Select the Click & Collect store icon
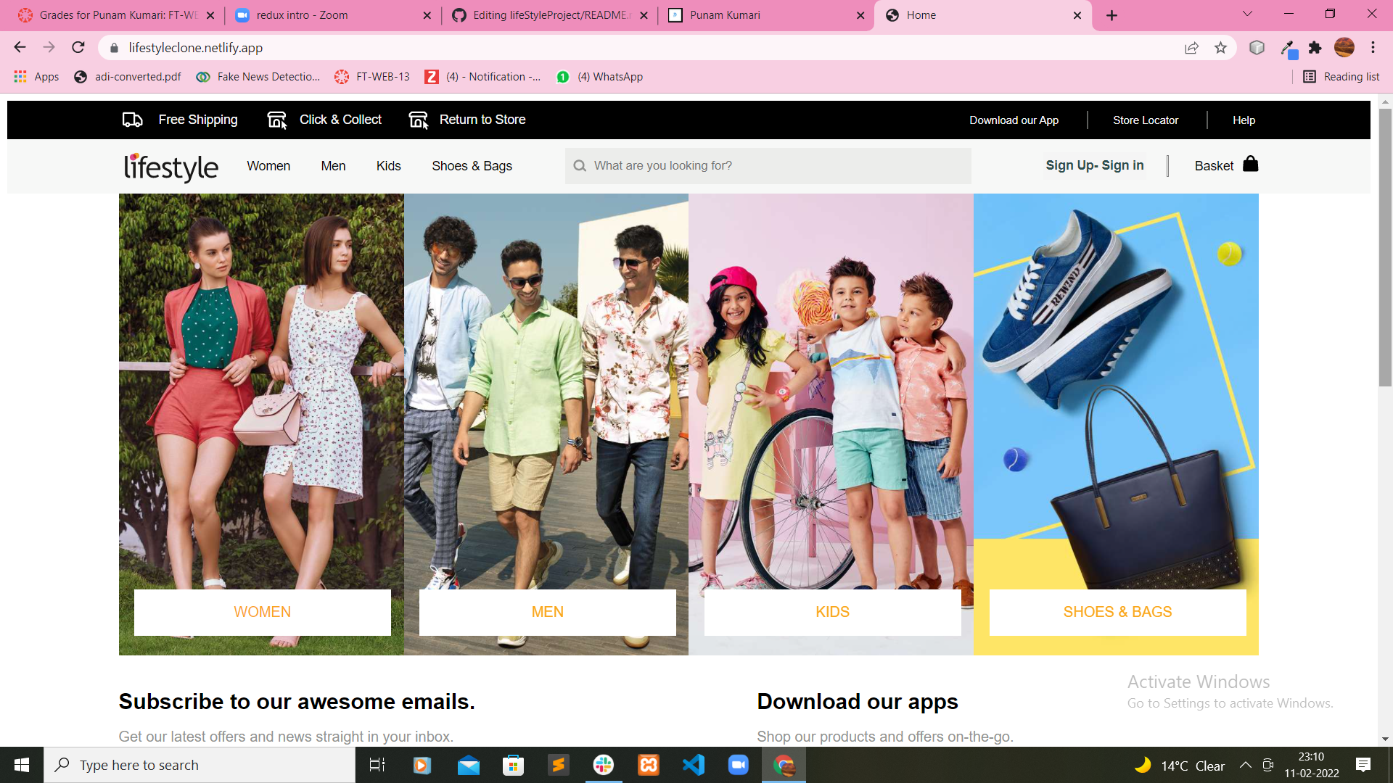1393x783 pixels. point(277,120)
